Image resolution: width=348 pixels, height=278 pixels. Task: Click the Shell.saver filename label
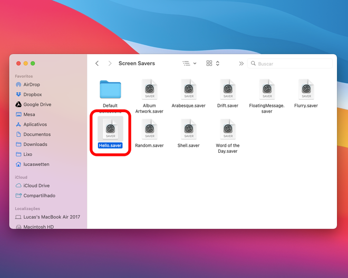tap(188, 145)
